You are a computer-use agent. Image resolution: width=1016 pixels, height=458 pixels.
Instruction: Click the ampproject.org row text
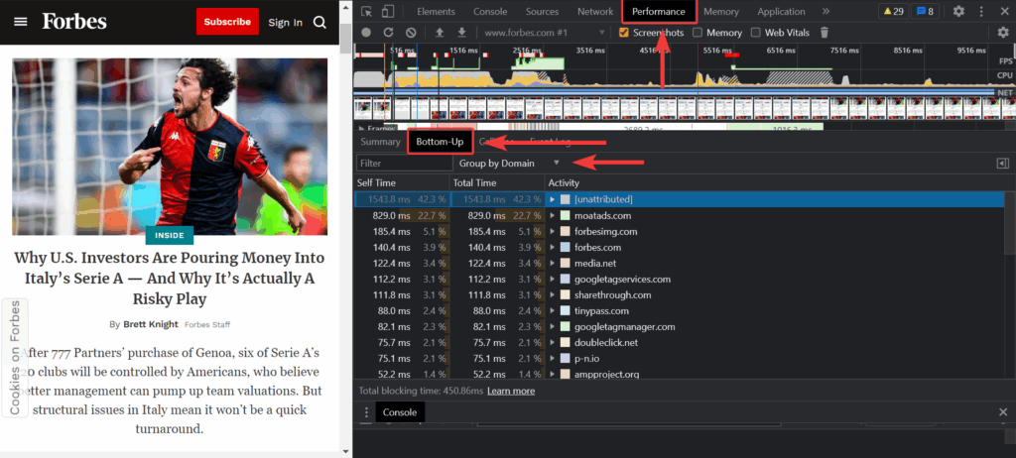[x=606, y=375]
